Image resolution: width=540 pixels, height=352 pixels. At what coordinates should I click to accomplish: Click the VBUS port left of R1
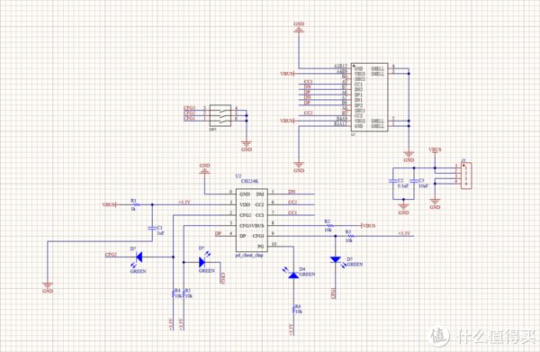[109, 204]
